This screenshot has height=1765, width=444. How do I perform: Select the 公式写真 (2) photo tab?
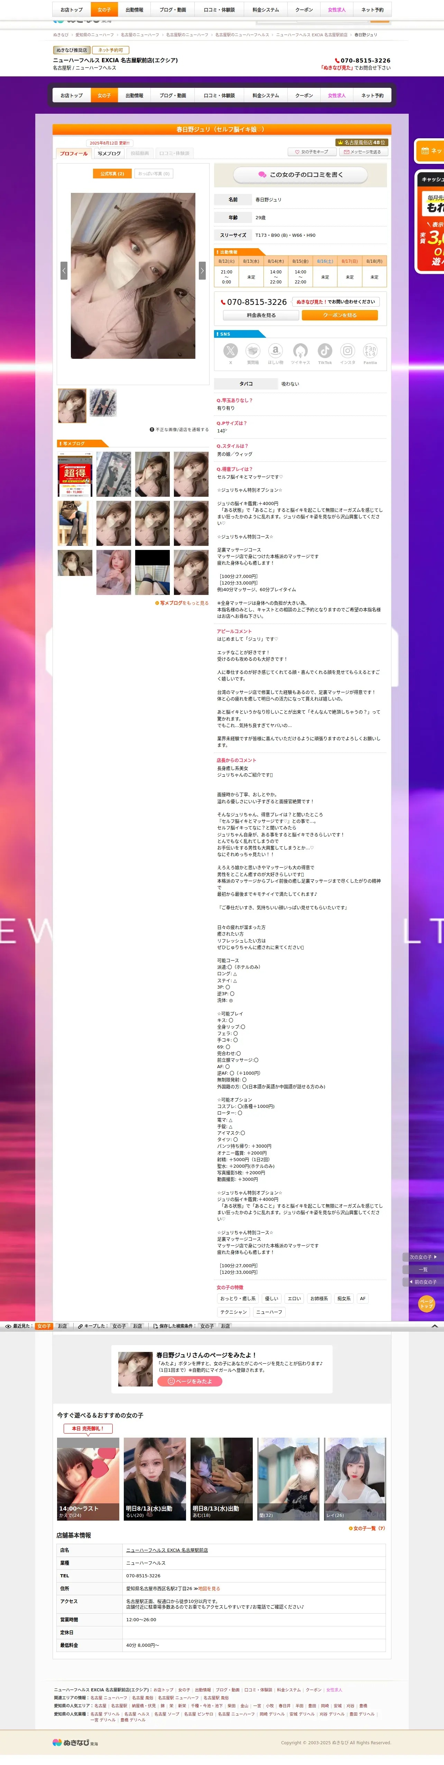click(x=112, y=174)
